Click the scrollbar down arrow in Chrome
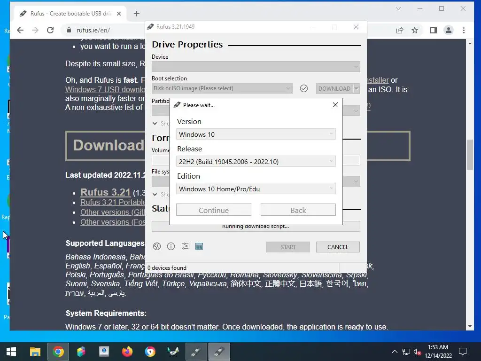481x361 pixels. coord(470,326)
